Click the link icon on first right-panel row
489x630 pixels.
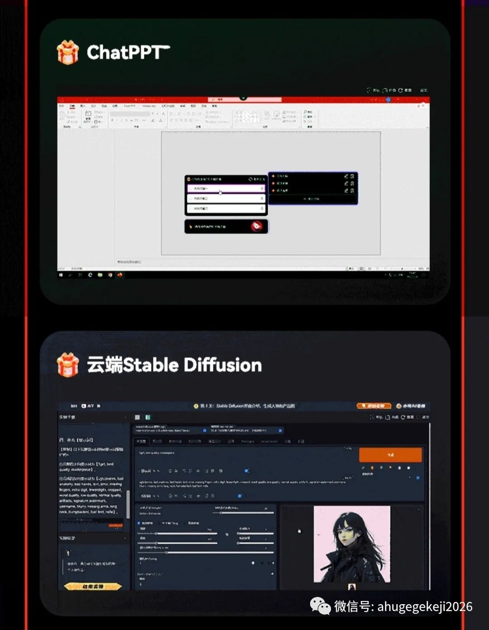click(x=352, y=176)
